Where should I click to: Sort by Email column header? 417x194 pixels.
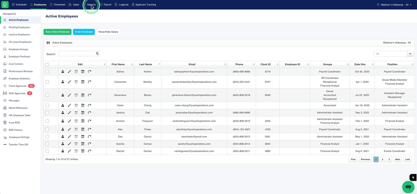pos(194,64)
